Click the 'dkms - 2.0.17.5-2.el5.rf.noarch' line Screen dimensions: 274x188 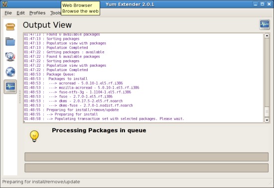73,101
